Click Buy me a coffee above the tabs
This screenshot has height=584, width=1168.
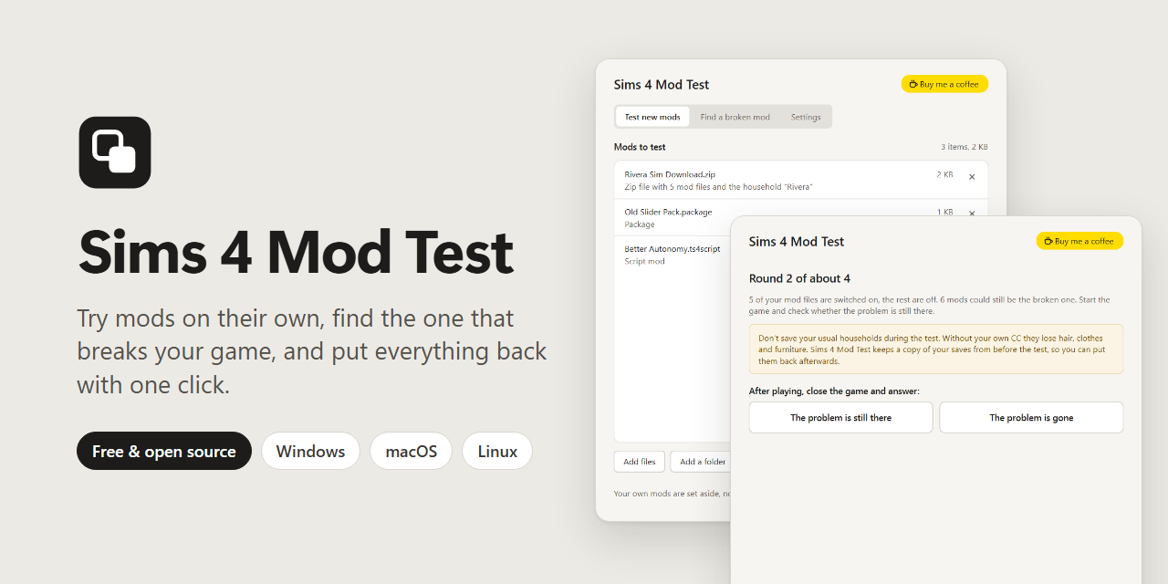coord(944,84)
